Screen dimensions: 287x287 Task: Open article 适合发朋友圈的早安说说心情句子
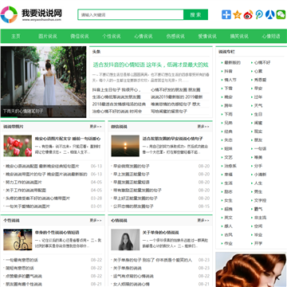tap(173, 139)
